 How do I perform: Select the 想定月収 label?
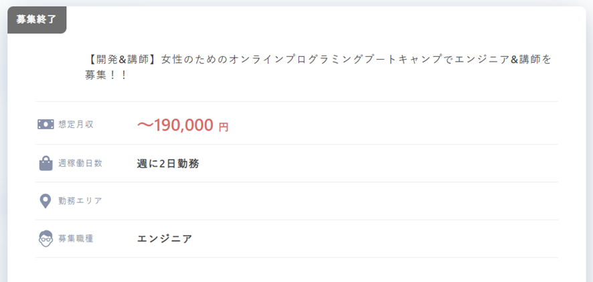[x=76, y=125]
